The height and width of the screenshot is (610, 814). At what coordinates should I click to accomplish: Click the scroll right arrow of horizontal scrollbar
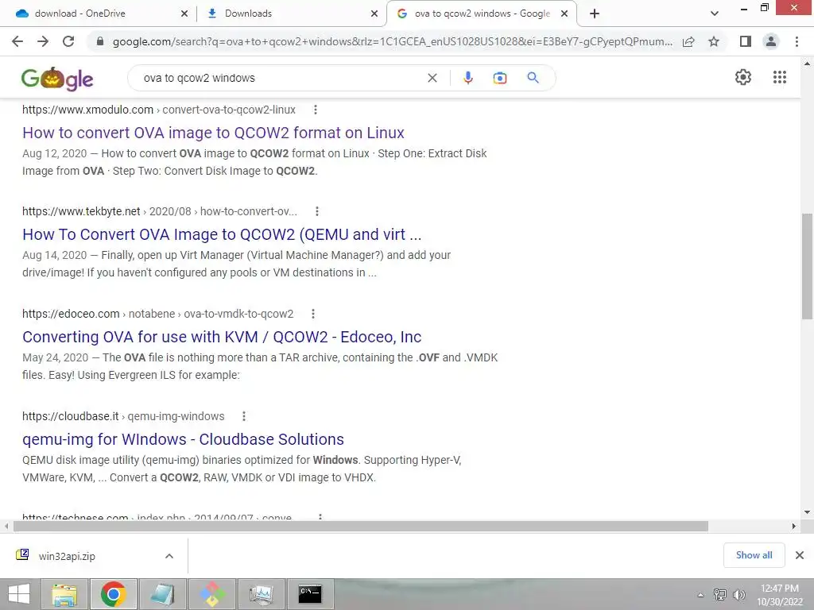tap(794, 527)
